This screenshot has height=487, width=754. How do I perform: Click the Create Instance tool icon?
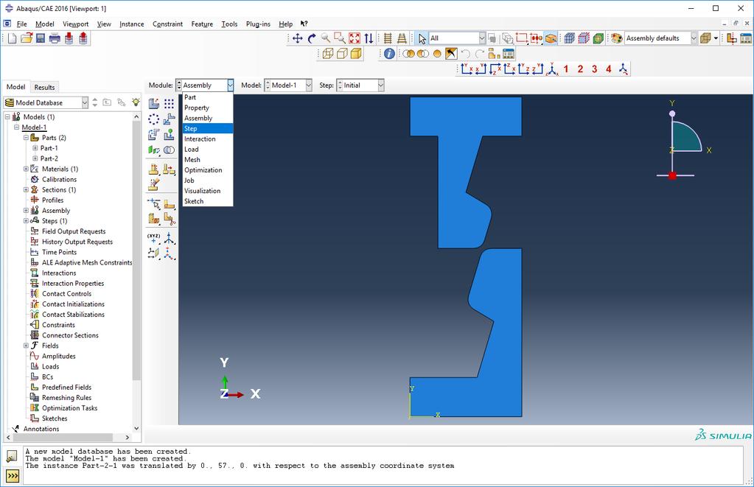pyautogui.click(x=154, y=103)
